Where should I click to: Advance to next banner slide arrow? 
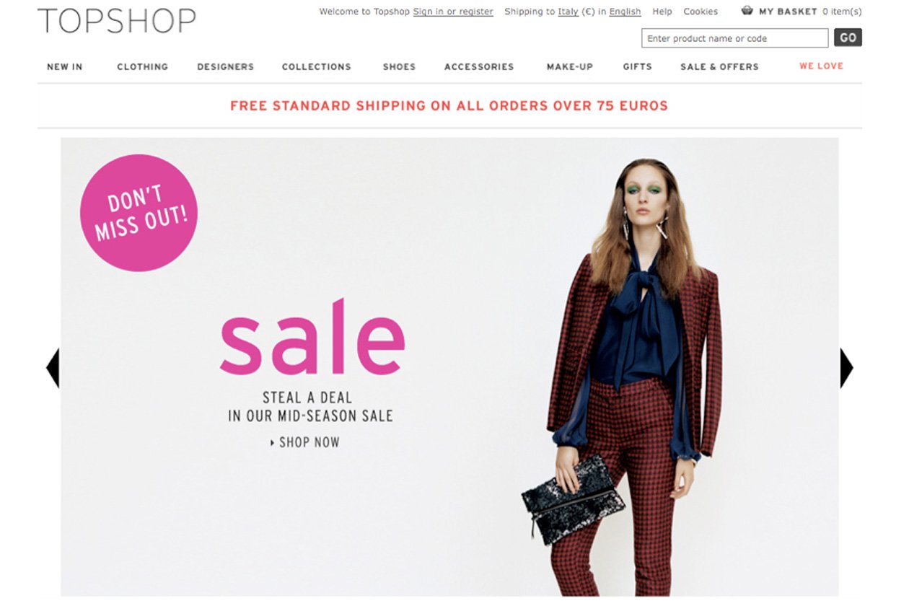[x=847, y=368]
